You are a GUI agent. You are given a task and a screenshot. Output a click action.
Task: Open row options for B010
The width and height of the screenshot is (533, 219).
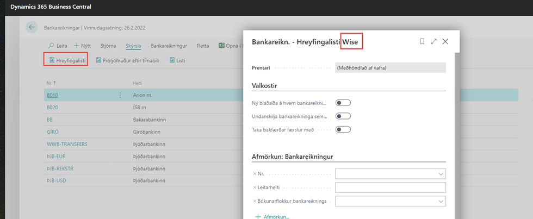click(120, 95)
